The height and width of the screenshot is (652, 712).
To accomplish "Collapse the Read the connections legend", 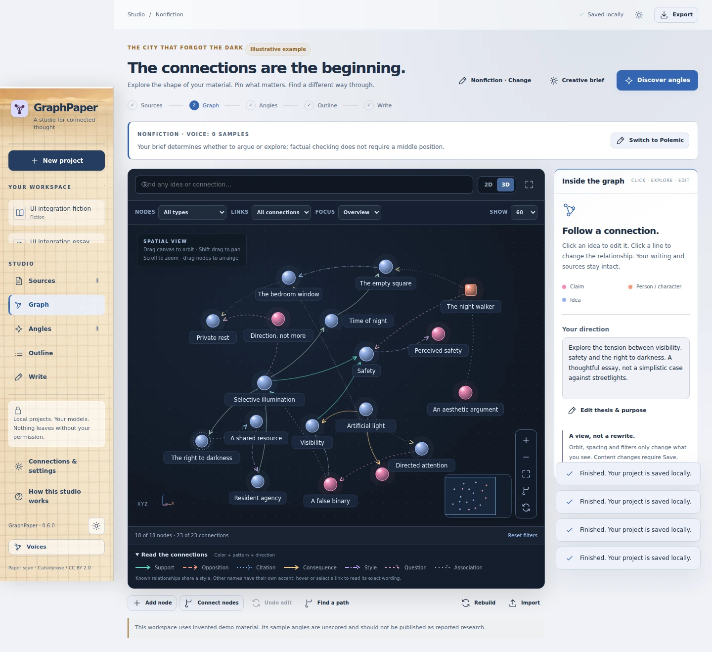I will (x=171, y=555).
